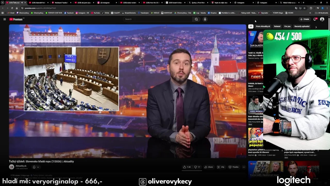Open account avatar menu
Screen dimensions: 330x186
[322, 19]
